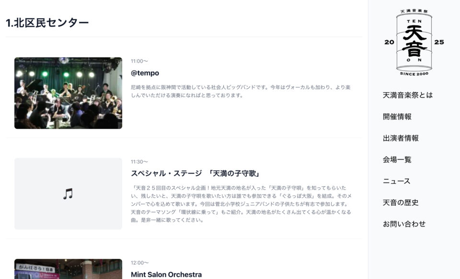Open the 天満音楽祭とは menu item
This screenshot has width=460, height=279.
click(x=407, y=95)
